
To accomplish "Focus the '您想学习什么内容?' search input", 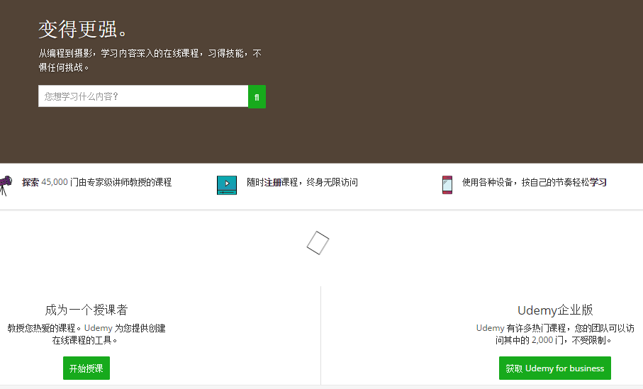I will click(143, 96).
